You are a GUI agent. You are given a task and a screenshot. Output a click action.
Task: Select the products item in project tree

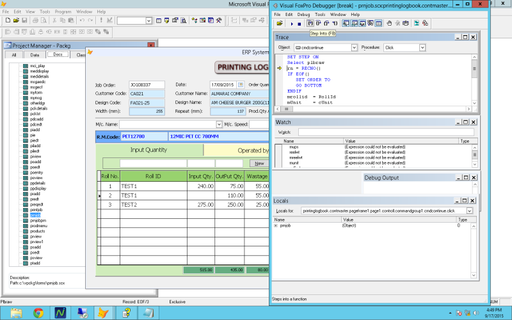click(38, 231)
